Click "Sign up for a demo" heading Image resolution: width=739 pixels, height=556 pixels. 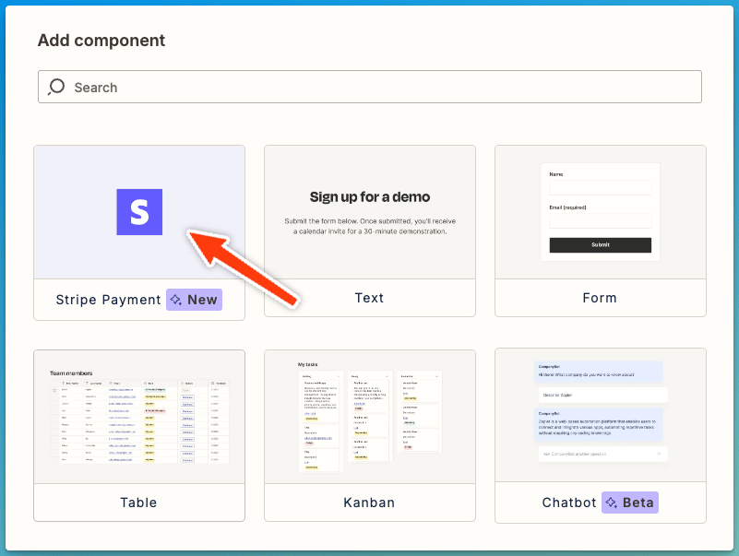pos(370,197)
